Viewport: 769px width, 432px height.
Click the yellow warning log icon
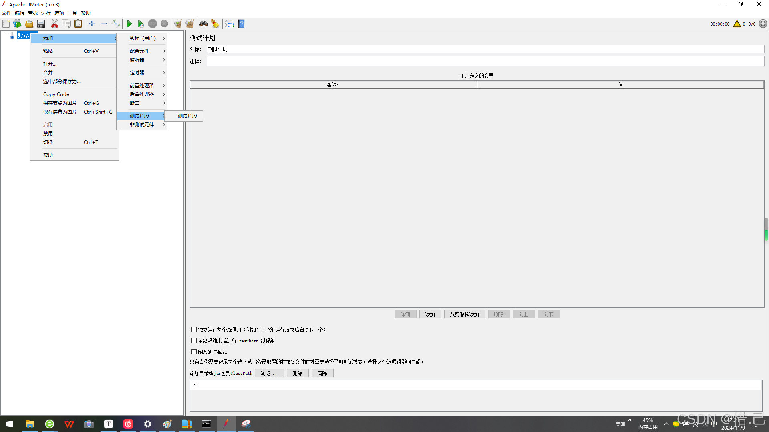(737, 24)
